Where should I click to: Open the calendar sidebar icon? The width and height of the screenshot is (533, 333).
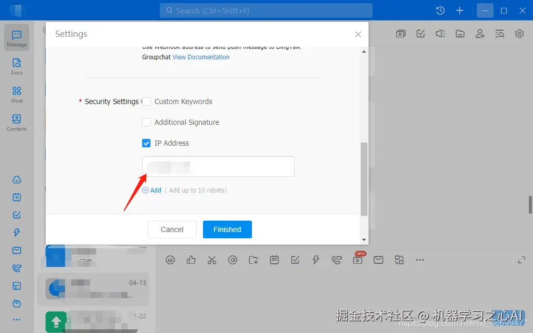17,197
